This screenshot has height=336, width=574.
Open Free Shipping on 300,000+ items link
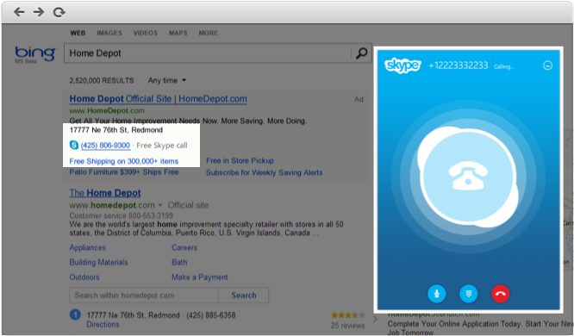click(x=124, y=161)
